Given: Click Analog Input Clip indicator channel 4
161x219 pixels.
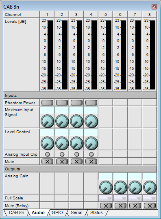Looking at the screenshot, I should tap(91, 154).
